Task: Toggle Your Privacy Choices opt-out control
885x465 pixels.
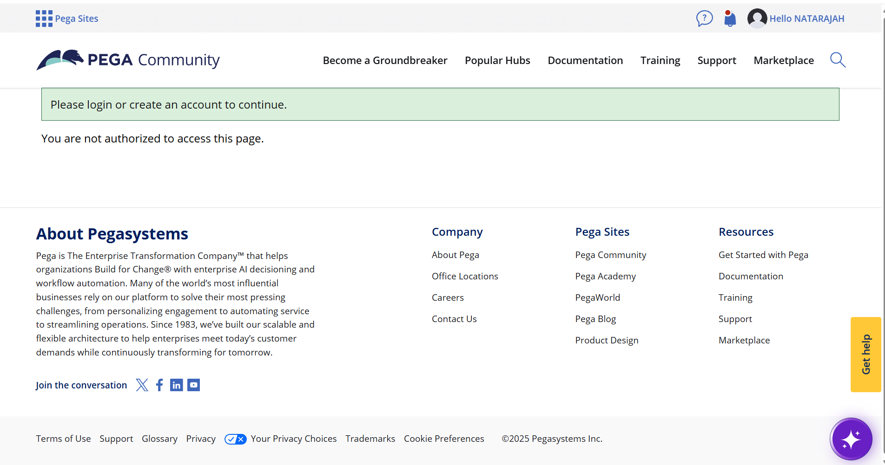Action: point(235,439)
